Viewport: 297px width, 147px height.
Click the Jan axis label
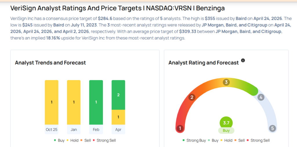click(74, 129)
